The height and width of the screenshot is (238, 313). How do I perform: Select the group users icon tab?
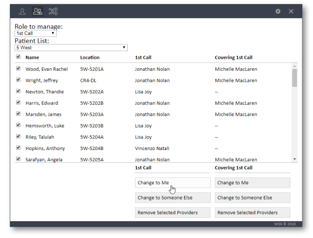click(38, 12)
